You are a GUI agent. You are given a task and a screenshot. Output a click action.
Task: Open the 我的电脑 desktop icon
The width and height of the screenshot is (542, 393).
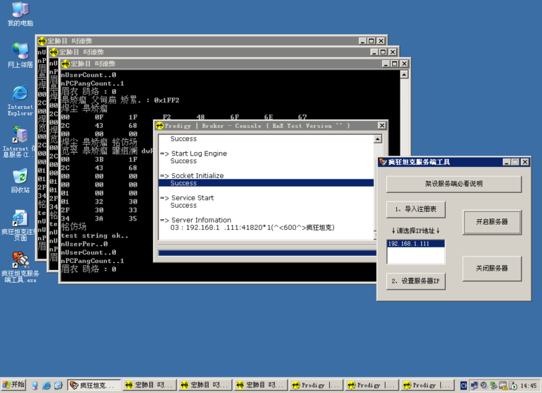click(20, 11)
